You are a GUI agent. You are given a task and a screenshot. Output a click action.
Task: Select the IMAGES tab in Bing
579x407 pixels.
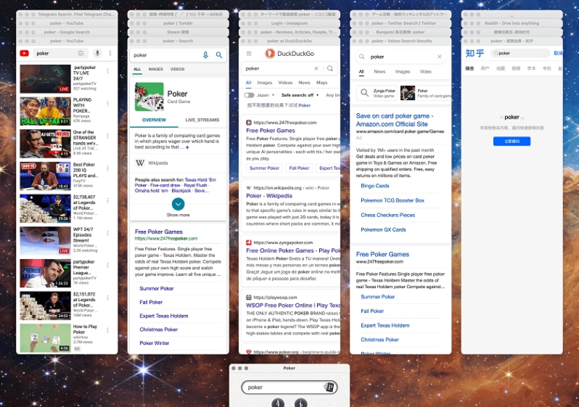click(155, 69)
